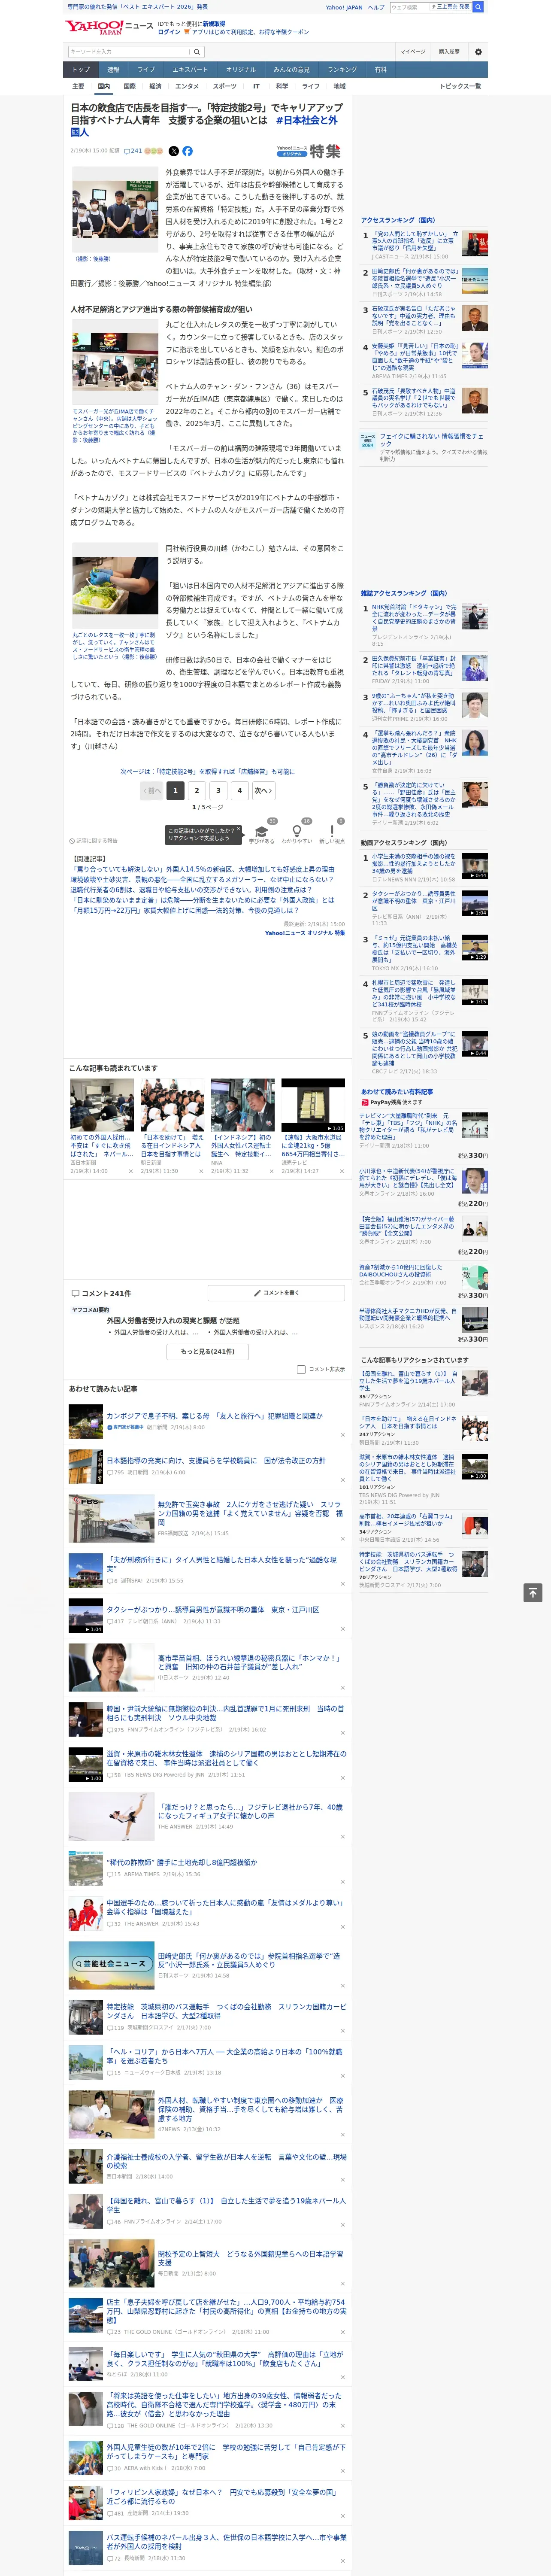Open the トップ tab
The width and height of the screenshot is (551, 2576).
point(81,69)
